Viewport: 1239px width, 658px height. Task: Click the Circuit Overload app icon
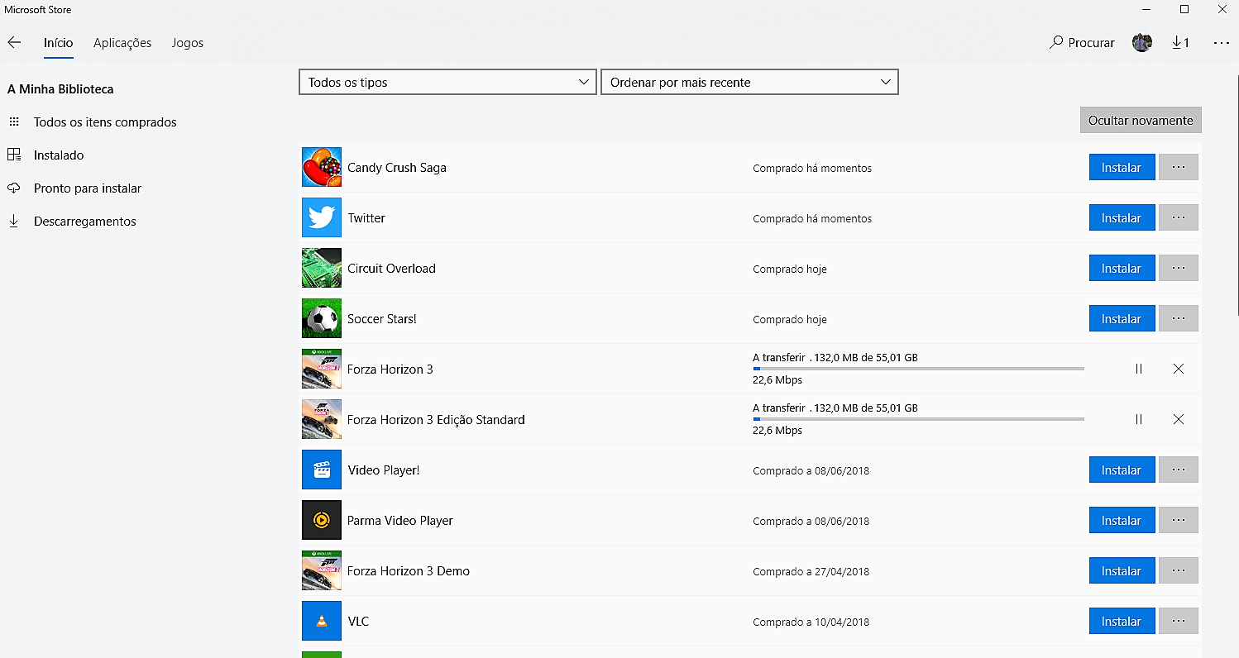[x=322, y=268]
